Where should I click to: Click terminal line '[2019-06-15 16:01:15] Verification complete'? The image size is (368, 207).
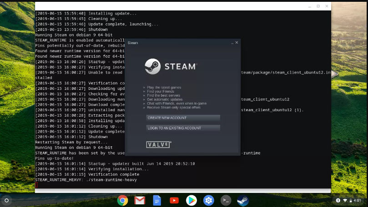point(87,174)
